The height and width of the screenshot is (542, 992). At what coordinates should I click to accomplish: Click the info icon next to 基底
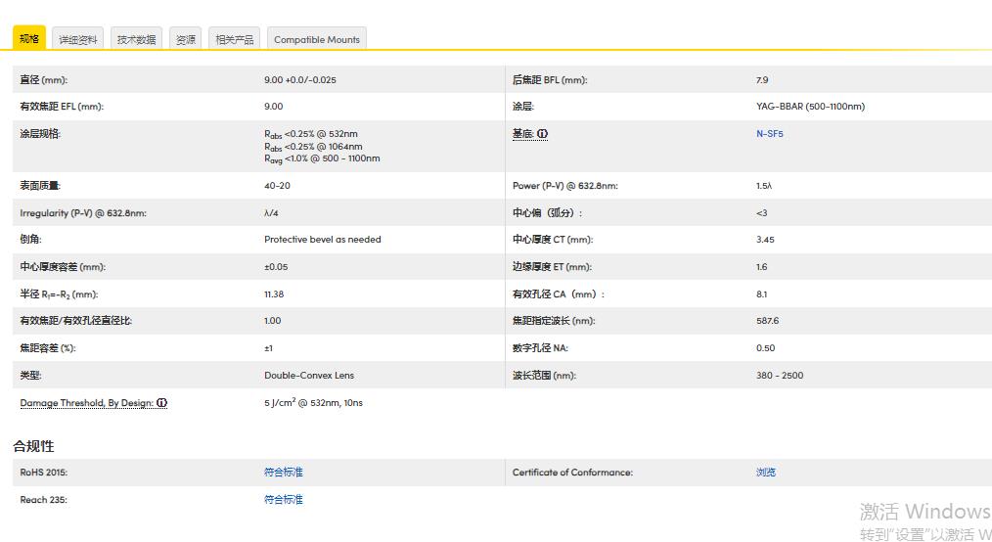pos(542,134)
